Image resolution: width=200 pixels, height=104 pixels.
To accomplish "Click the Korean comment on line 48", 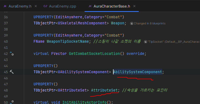I will pyautogui.click(x=145, y=90).
